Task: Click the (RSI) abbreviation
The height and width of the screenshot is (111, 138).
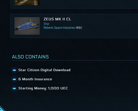Action: click(79, 28)
